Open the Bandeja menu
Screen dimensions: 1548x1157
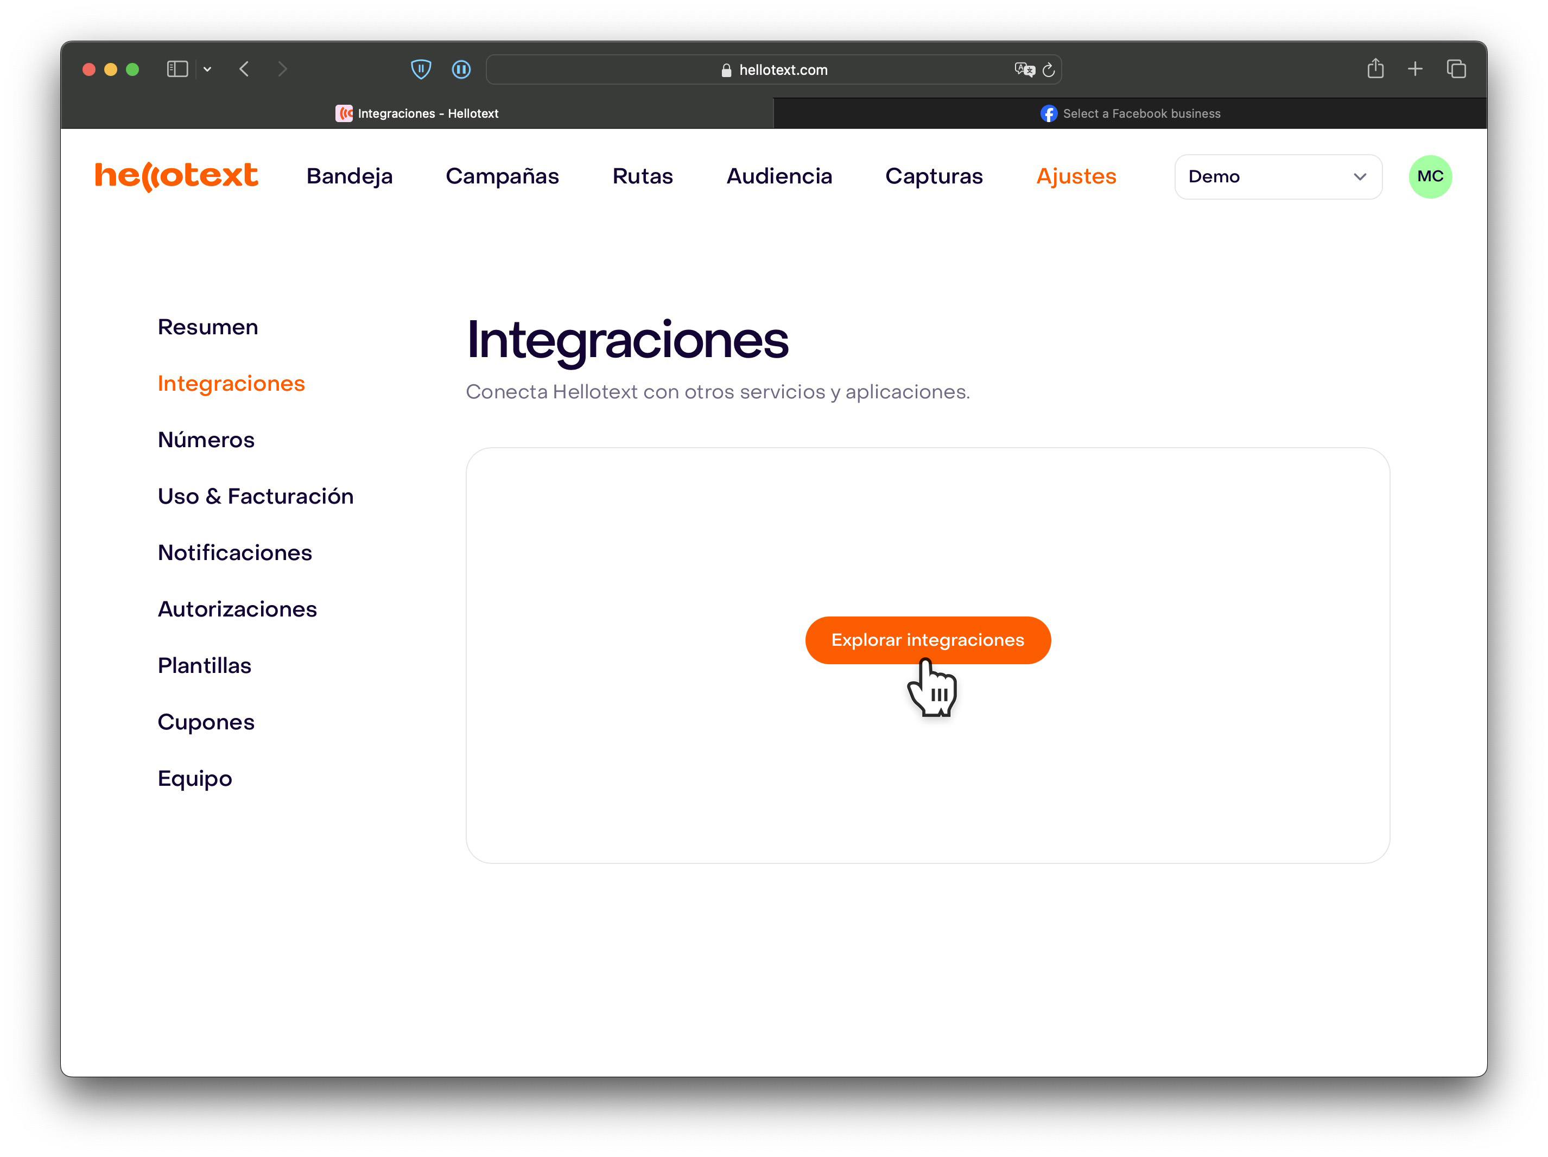point(349,176)
